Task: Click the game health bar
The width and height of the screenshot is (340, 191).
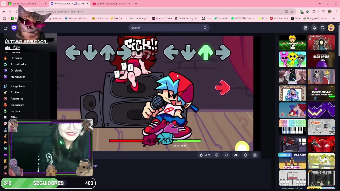Action: click(x=155, y=141)
